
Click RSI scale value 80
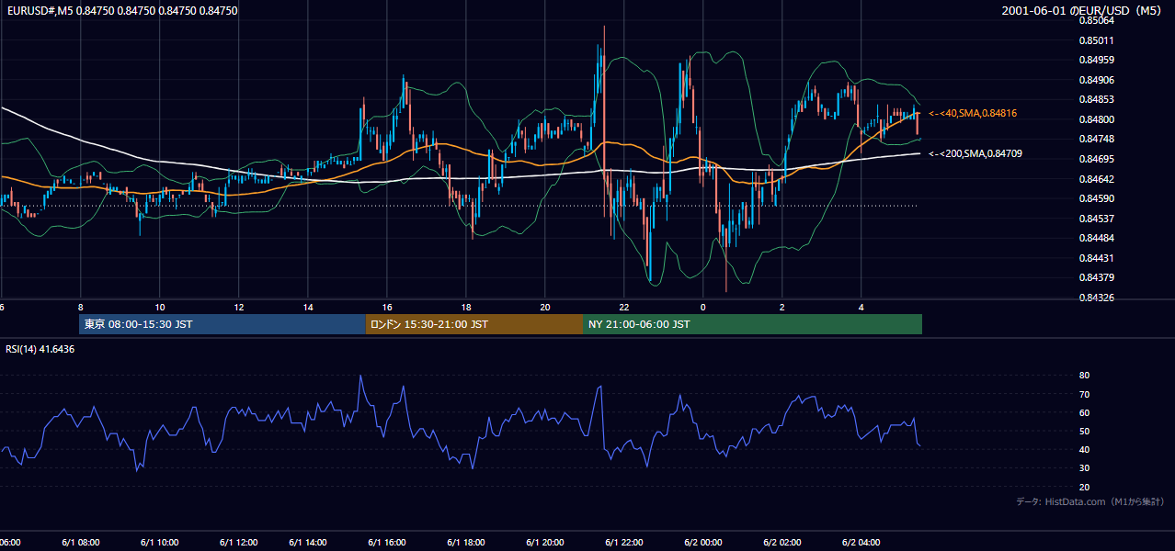1084,376
